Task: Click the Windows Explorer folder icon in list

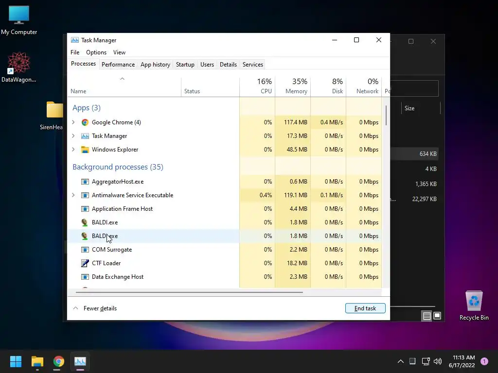Action: [85, 150]
